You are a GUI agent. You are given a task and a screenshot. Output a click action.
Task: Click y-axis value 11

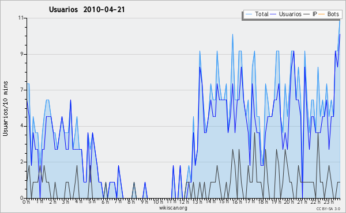(21, 18)
